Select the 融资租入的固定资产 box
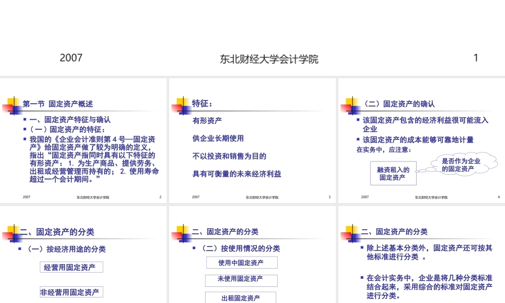Image resolution: width=505 pixels, height=303 pixels. point(393,173)
